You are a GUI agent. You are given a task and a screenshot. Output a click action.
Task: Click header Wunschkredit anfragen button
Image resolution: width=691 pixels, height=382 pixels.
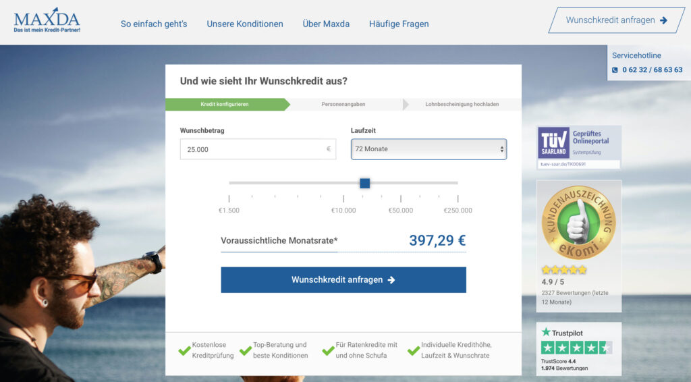tap(617, 20)
